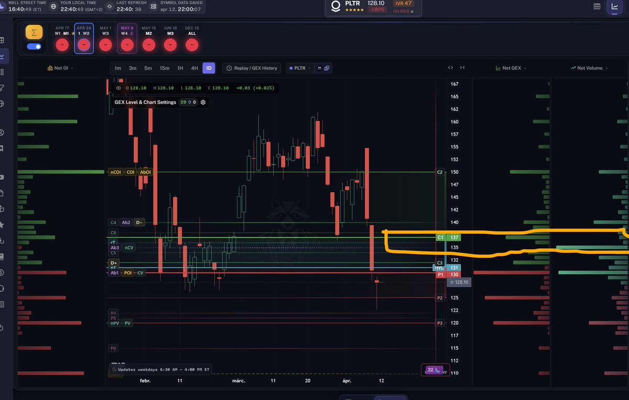Flip the blue toggle under the Sigma icon
The height and width of the screenshot is (400, 629).
[33, 46]
